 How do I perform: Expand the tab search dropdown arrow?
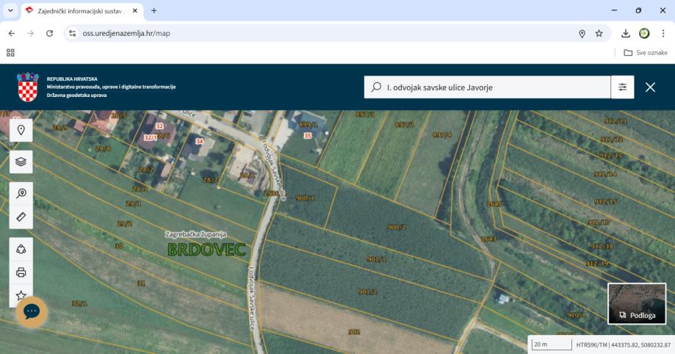(x=10, y=10)
